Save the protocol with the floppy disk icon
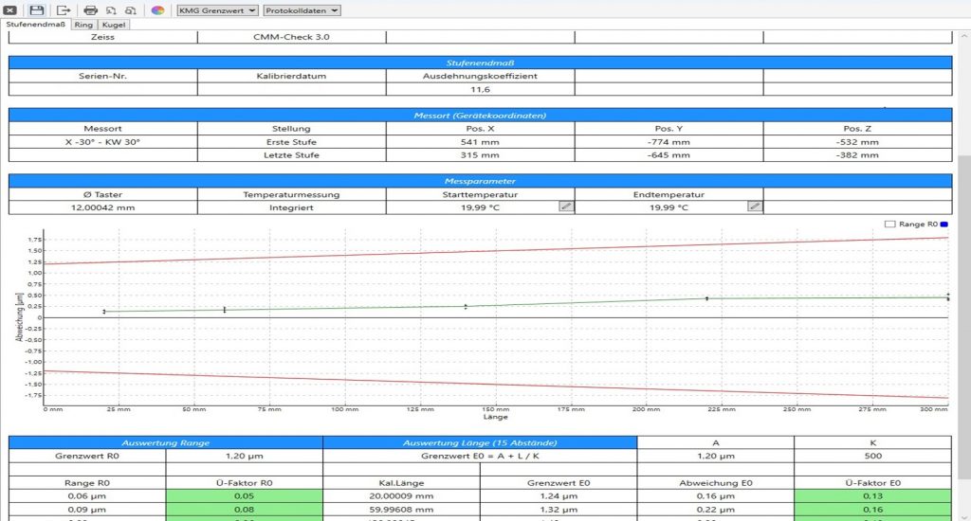 [x=36, y=9]
